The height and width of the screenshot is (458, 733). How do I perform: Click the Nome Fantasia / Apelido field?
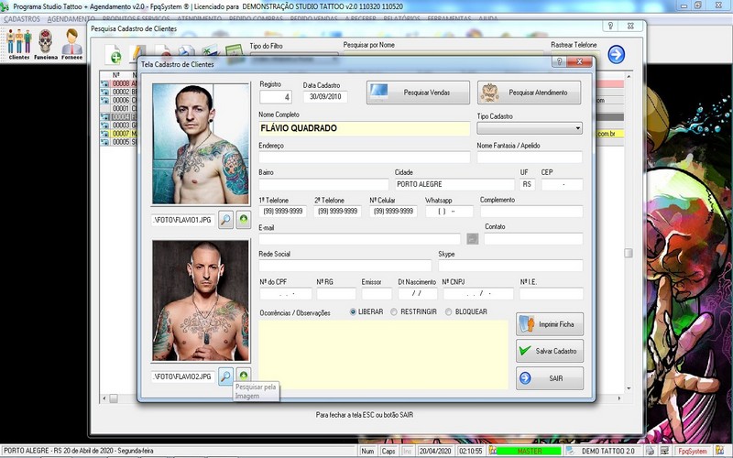click(x=530, y=157)
